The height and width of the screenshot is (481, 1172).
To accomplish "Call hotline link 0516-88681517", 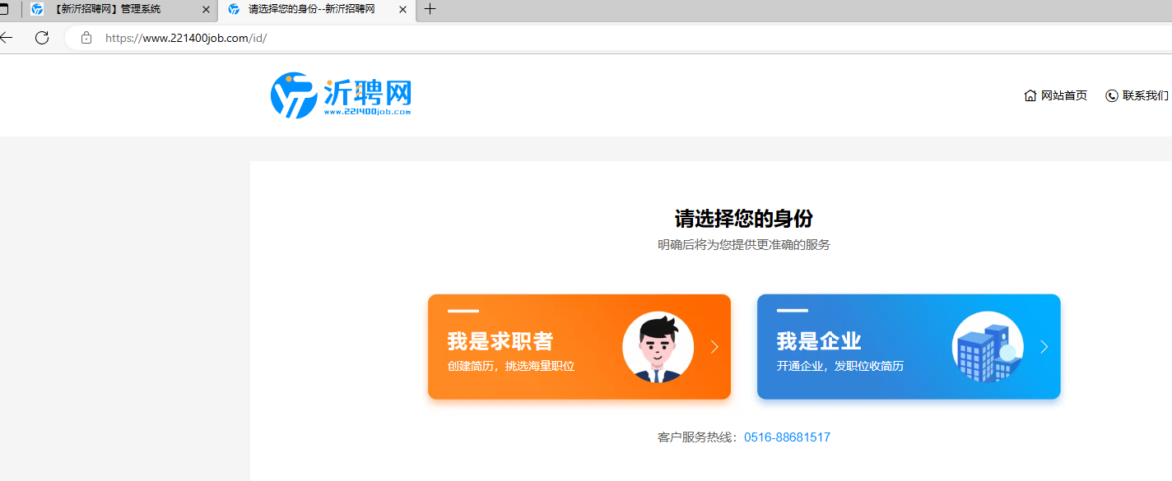I will [x=787, y=437].
